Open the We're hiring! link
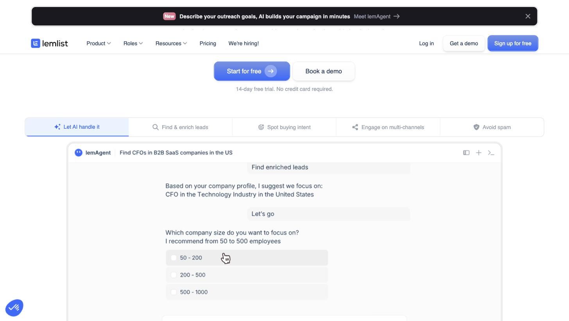The width and height of the screenshot is (569, 321). (243, 43)
